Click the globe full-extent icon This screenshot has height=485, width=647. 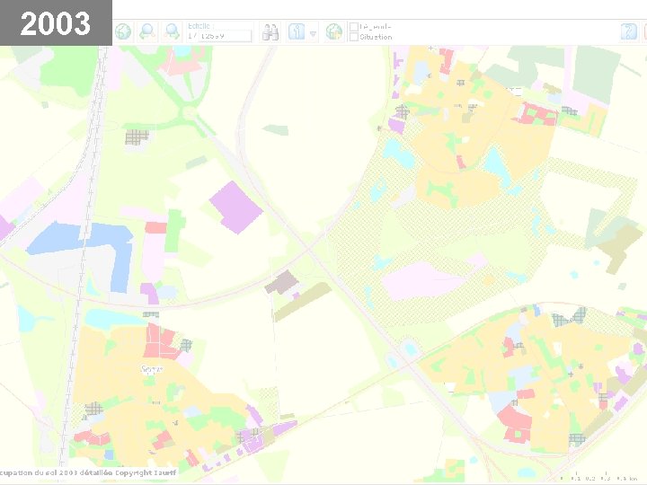(x=123, y=31)
